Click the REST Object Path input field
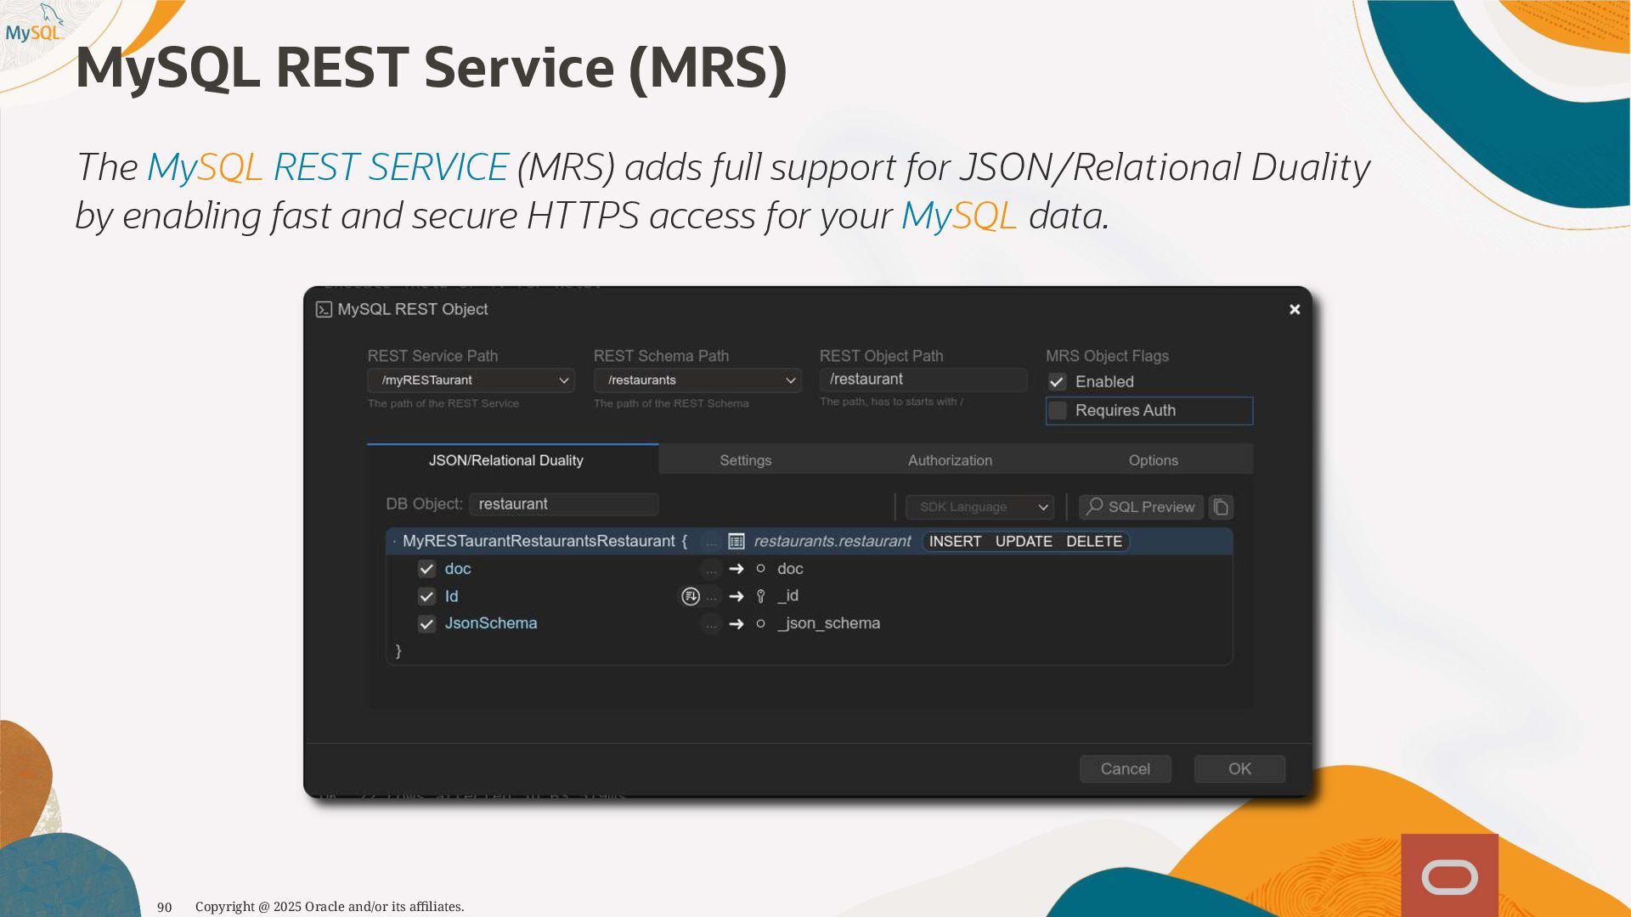The height and width of the screenshot is (917, 1631). tap(923, 380)
